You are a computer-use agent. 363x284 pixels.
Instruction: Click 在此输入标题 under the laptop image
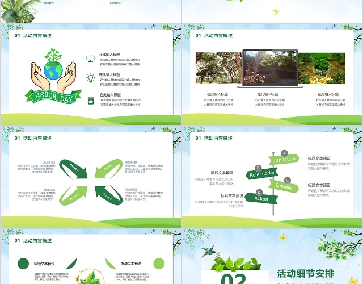(x=267, y=94)
